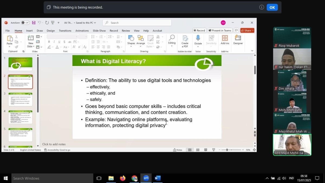Open Zoom app from the taskbar
The width and height of the screenshot is (325, 183).
(146, 178)
